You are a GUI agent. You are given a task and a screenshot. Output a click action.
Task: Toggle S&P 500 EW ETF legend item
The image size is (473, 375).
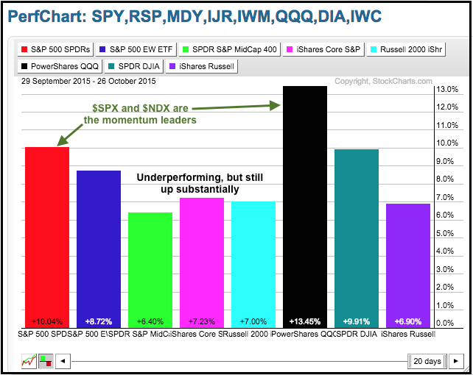[136, 49]
